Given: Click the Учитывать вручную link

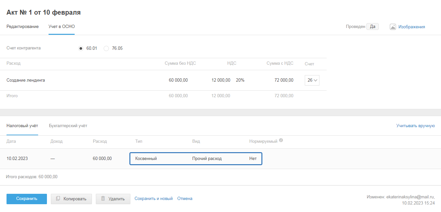Looking at the screenshot, I should tap(415, 126).
